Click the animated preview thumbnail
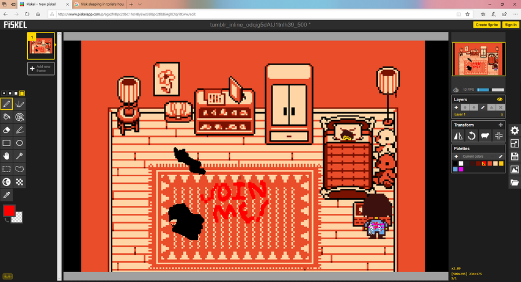Image resolution: width=521 pixels, height=282 pixels. coord(479,59)
